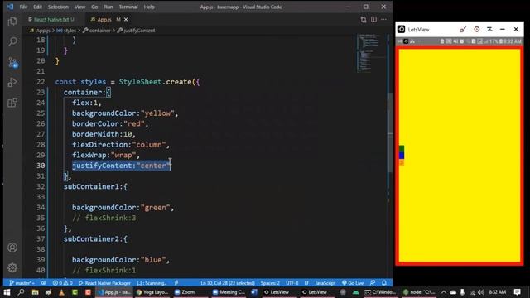This screenshot has height=298, width=530.
Task: Change indentation Spaces: 2 setting
Action: point(270,283)
